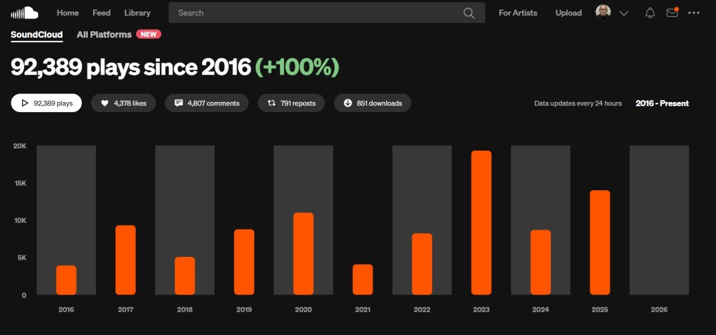
Task: Open the Feed page
Action: click(101, 13)
